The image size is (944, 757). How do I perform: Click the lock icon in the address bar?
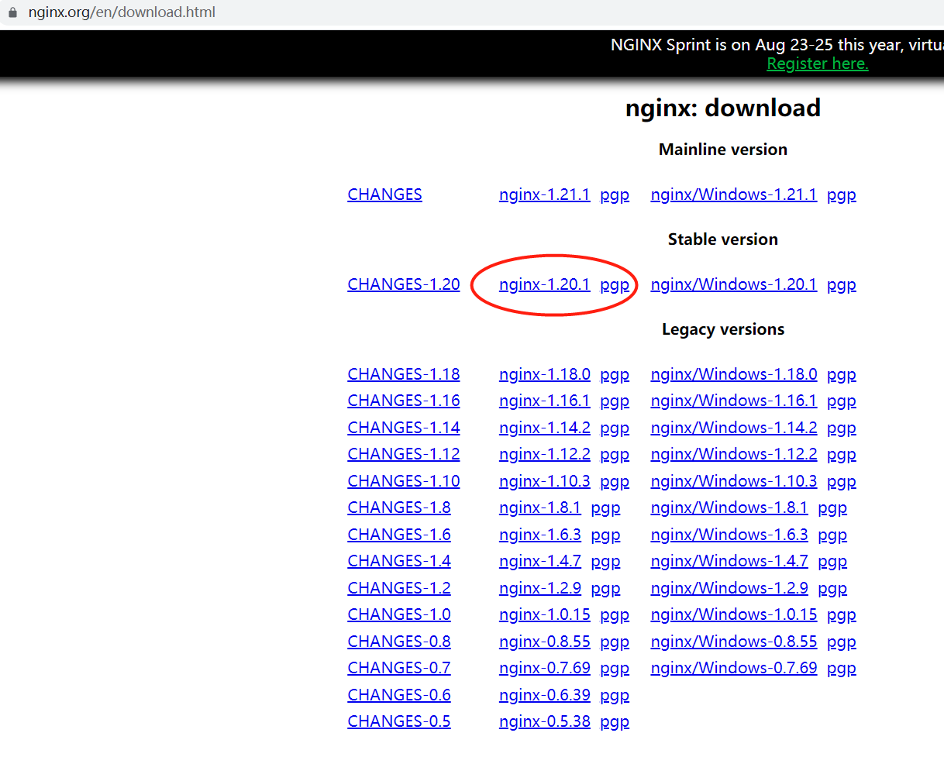(x=12, y=12)
